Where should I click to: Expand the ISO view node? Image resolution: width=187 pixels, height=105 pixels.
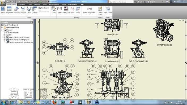tap(5, 35)
